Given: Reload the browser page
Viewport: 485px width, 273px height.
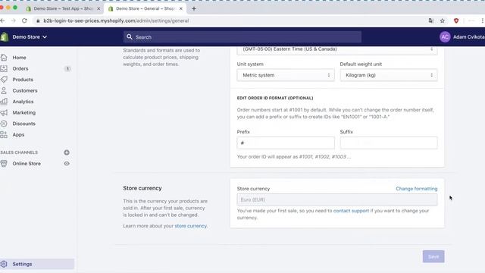Looking at the screenshot, I should pos(24,20).
